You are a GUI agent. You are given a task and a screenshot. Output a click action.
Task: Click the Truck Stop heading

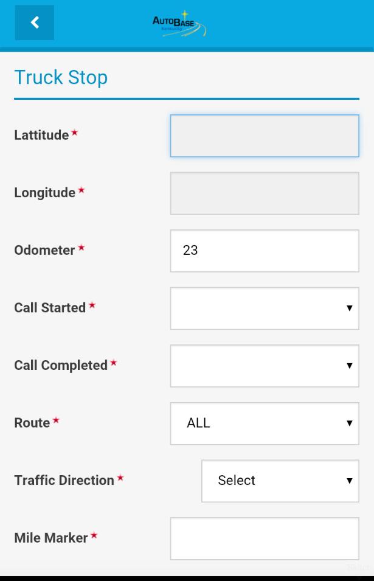pyautogui.click(x=61, y=77)
